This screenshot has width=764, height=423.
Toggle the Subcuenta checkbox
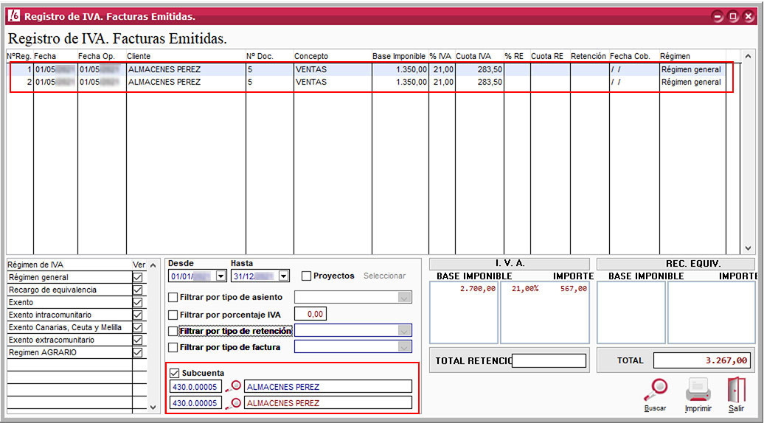[x=175, y=374]
